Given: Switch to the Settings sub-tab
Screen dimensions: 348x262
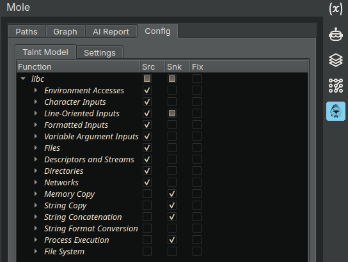Looking at the screenshot, I should coord(100,52).
